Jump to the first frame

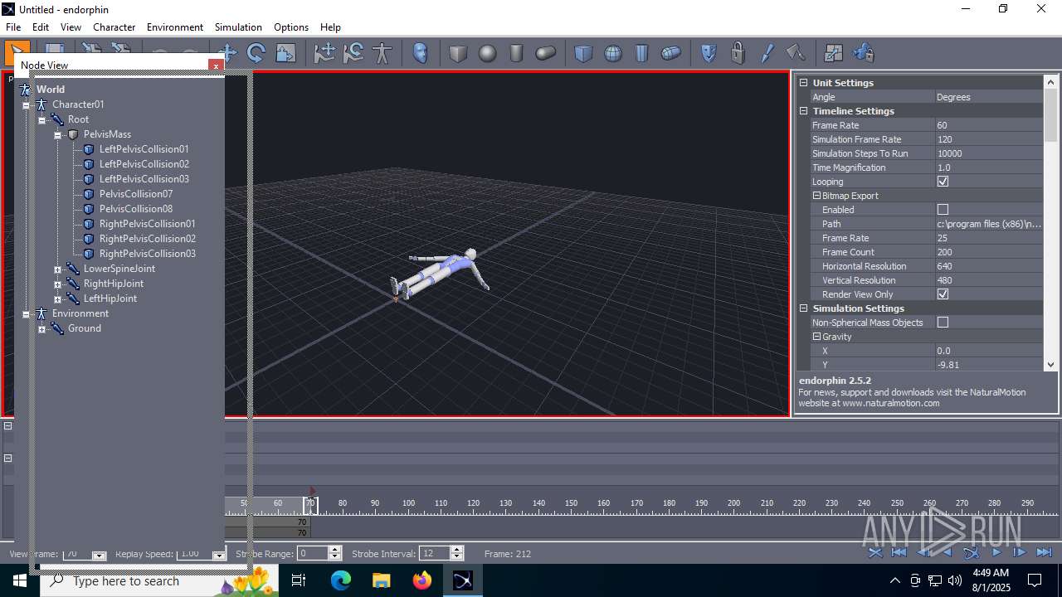pyautogui.click(x=899, y=552)
